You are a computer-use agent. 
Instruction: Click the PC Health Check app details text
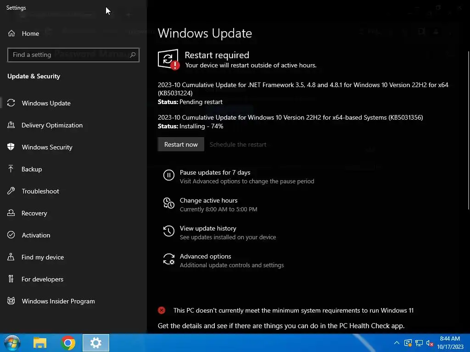tap(281, 326)
